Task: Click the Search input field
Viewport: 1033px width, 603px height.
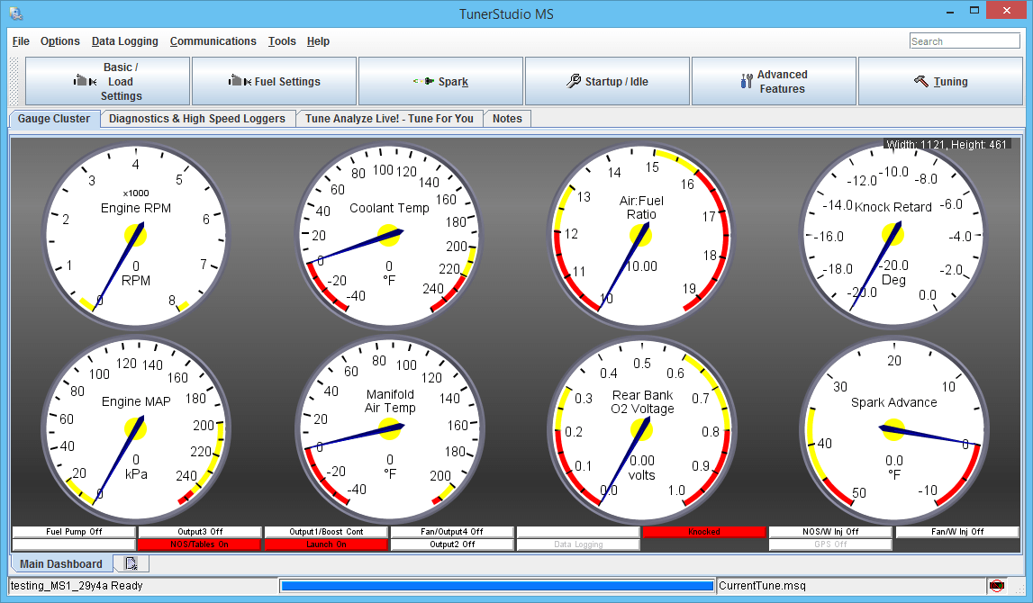Action: coord(965,40)
